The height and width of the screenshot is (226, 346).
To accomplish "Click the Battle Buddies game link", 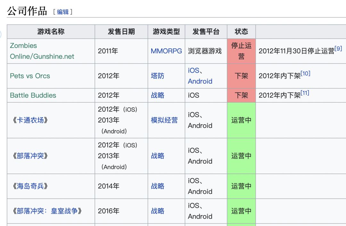I will 33,95.
